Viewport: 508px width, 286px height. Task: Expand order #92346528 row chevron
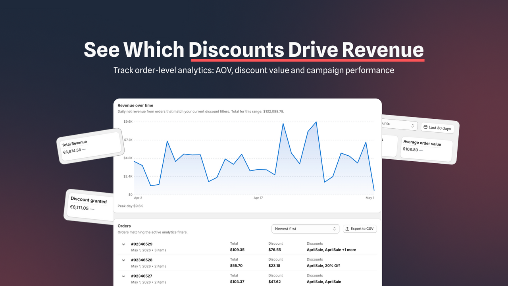[x=123, y=260]
